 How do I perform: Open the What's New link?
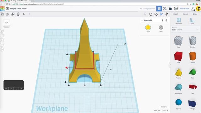[184, 8]
